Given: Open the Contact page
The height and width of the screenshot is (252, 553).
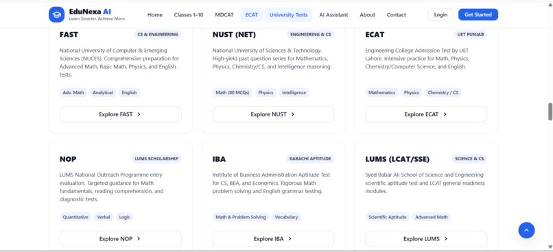Looking at the screenshot, I should tap(397, 15).
